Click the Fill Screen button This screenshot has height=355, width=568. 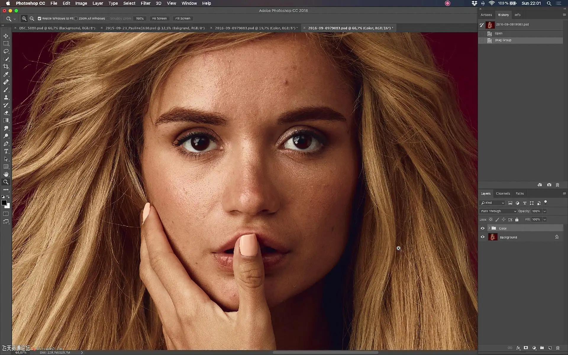183,18
